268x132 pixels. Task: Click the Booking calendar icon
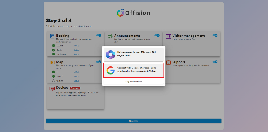(x=52, y=36)
